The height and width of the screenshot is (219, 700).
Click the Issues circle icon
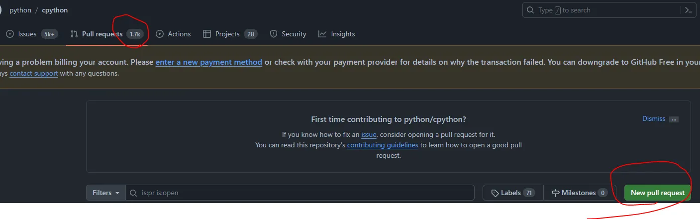[9, 34]
